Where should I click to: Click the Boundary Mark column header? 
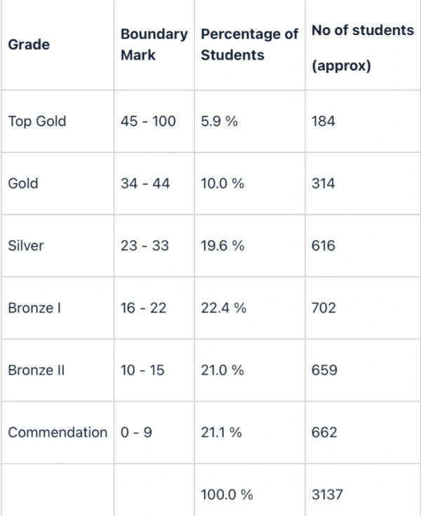[x=154, y=44]
